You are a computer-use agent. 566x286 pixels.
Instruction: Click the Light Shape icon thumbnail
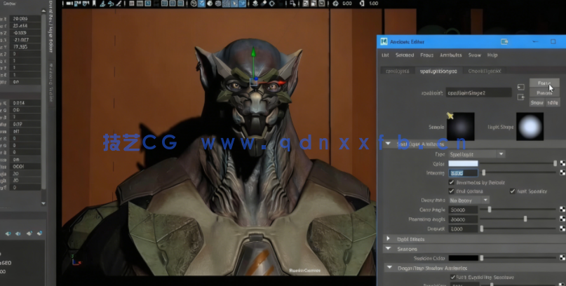[x=530, y=126]
